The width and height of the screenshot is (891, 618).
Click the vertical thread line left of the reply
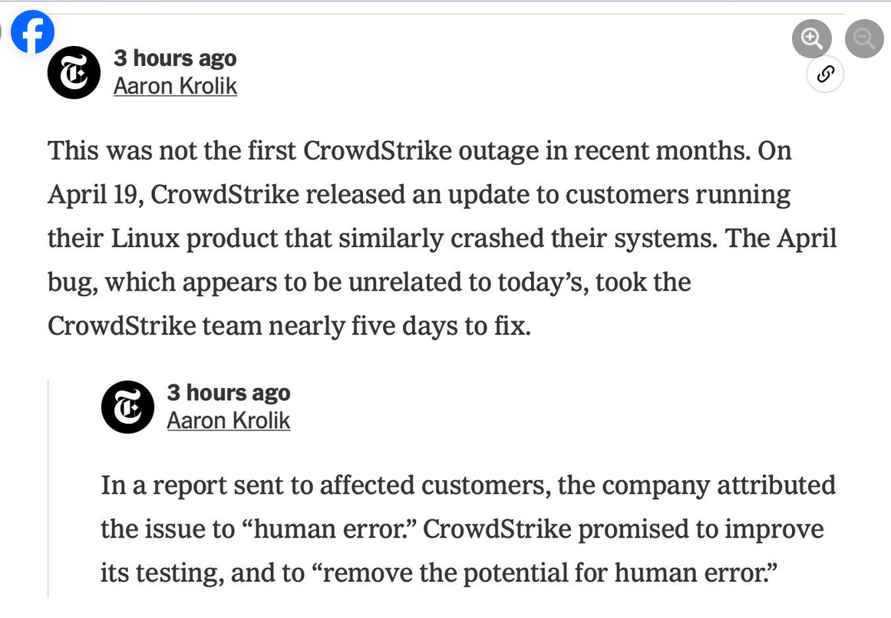click(48, 488)
